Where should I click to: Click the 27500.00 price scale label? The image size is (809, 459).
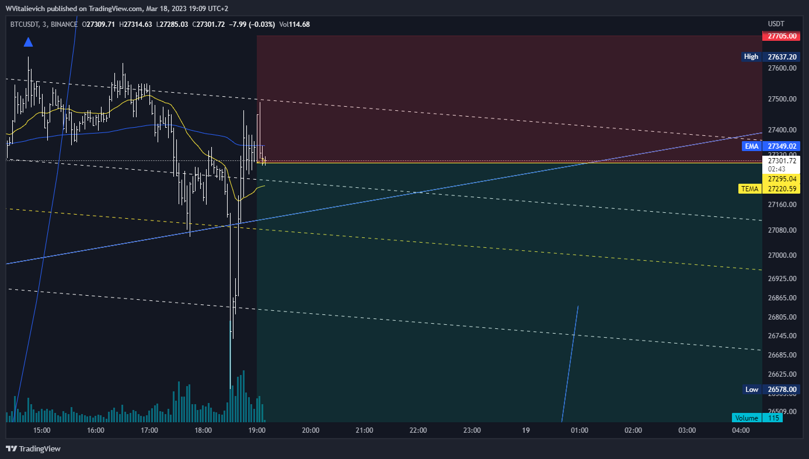[782, 99]
